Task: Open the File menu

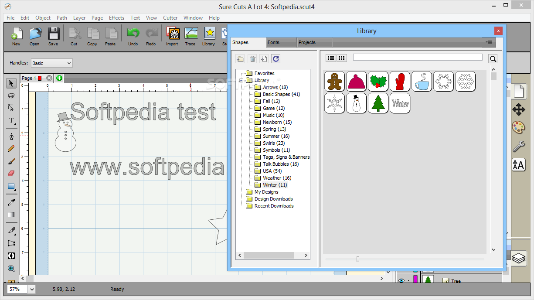Action: point(10,18)
